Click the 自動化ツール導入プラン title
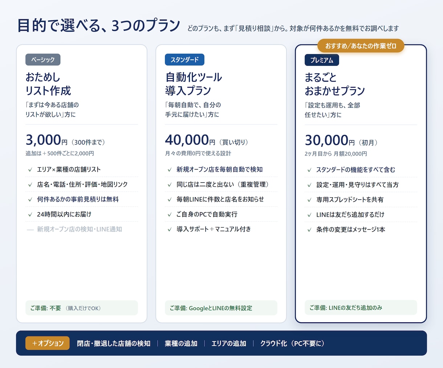The width and height of the screenshot is (443, 368). [x=194, y=84]
